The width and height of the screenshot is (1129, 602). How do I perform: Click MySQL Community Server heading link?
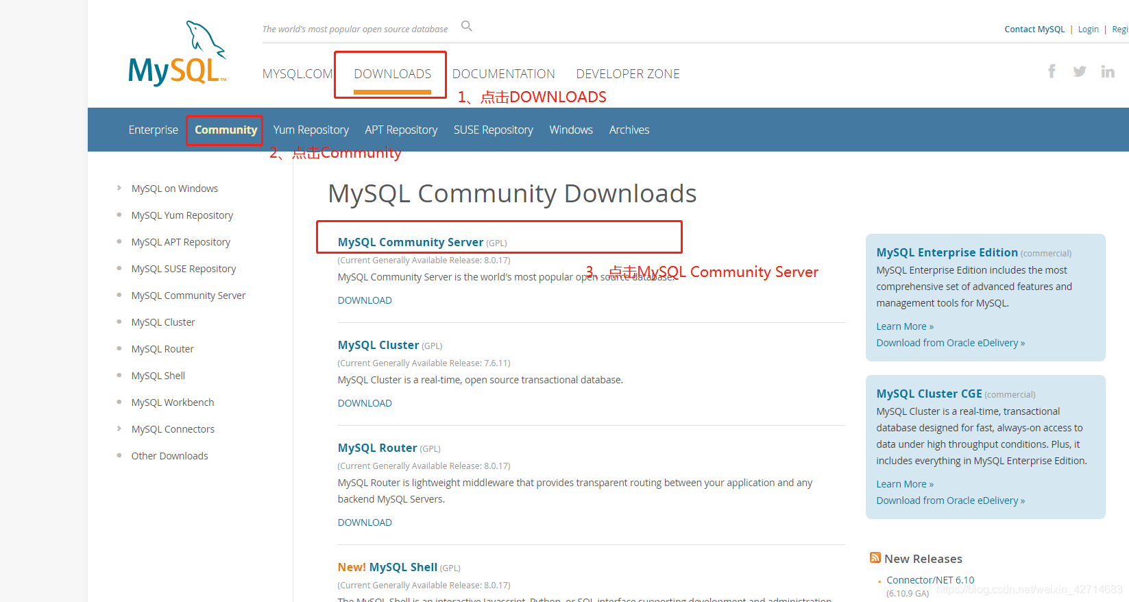click(x=411, y=242)
